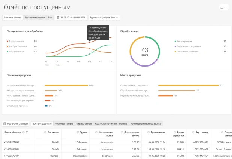Click the yellow Пропущенные сотрудником bar
232x159 pixels.
point(188,85)
